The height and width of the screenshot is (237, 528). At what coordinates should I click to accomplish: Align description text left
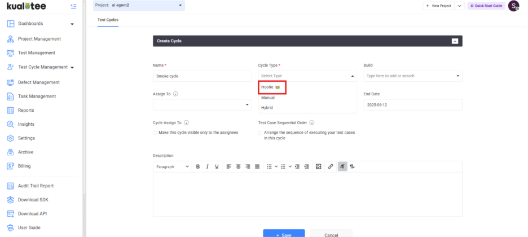(229, 166)
